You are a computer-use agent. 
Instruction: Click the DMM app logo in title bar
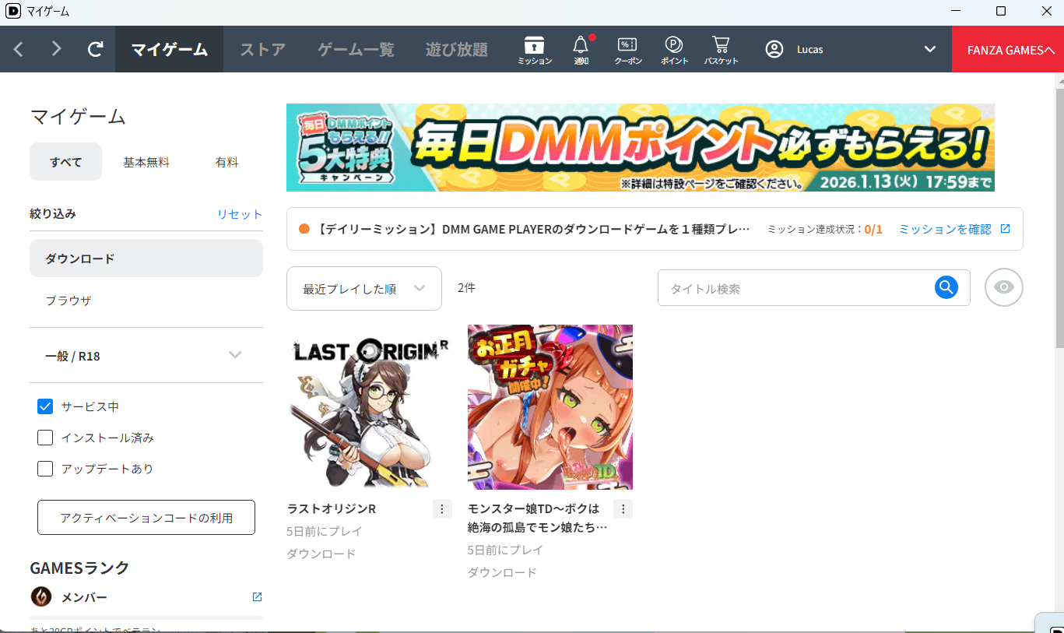click(x=13, y=11)
